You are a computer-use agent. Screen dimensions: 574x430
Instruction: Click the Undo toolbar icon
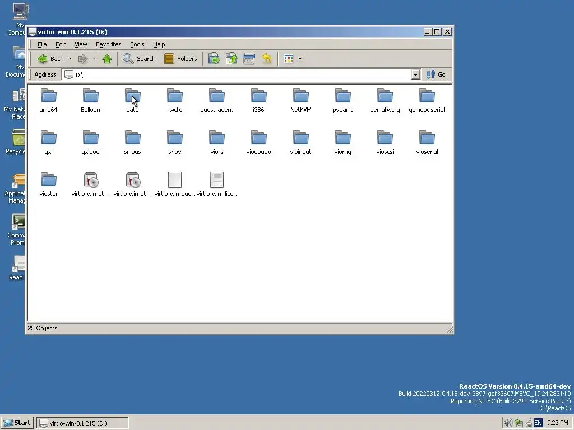[x=267, y=58]
